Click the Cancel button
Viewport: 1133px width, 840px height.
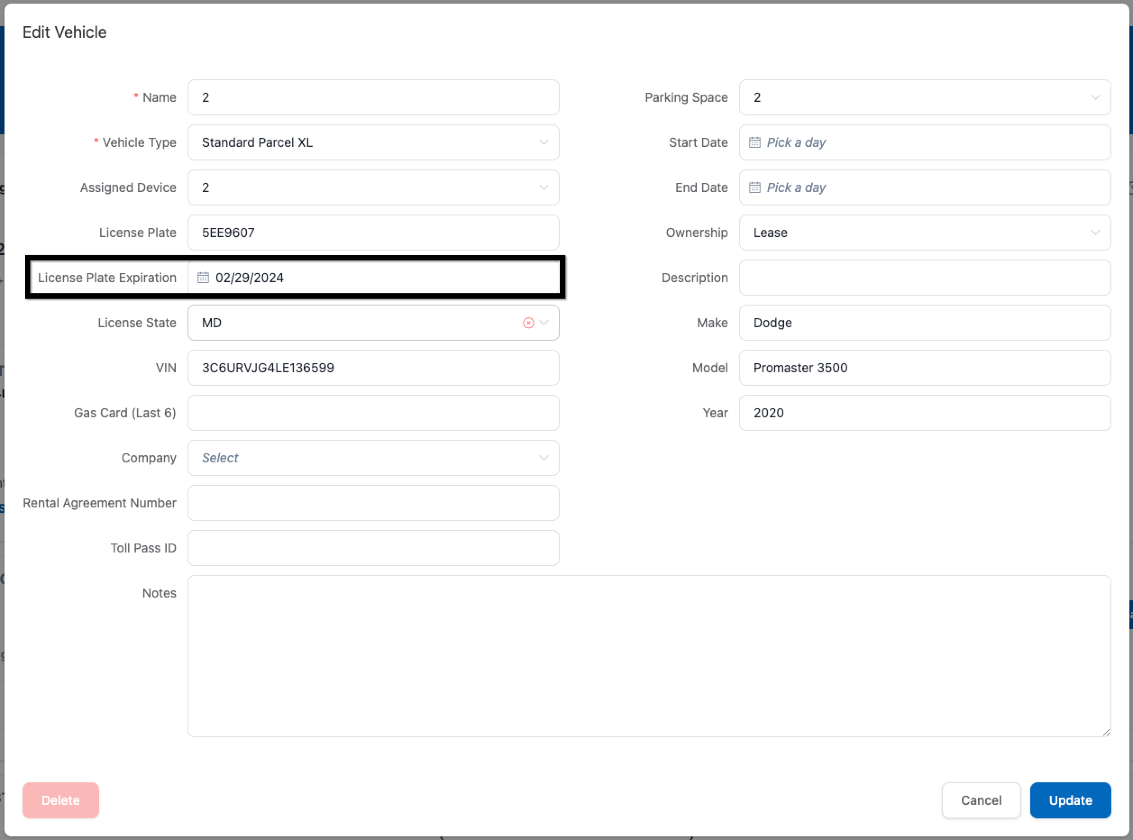click(980, 800)
